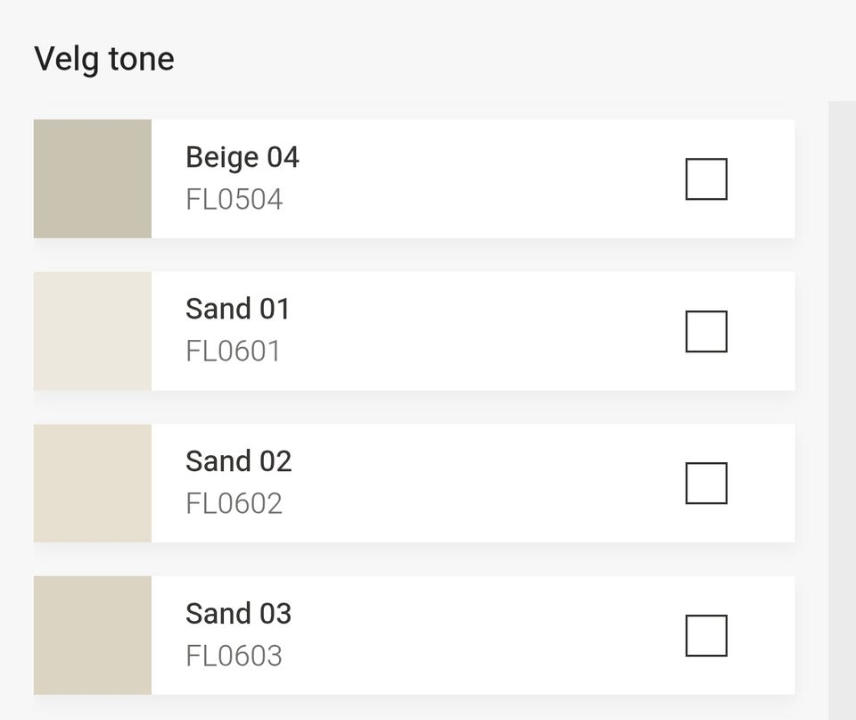Check the box for Sand 02

(706, 484)
